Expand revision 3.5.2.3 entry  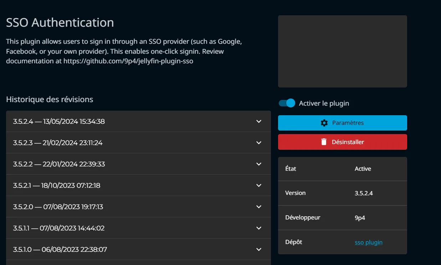(258, 143)
